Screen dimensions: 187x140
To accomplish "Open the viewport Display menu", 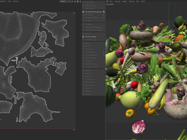I will coord(124,1).
